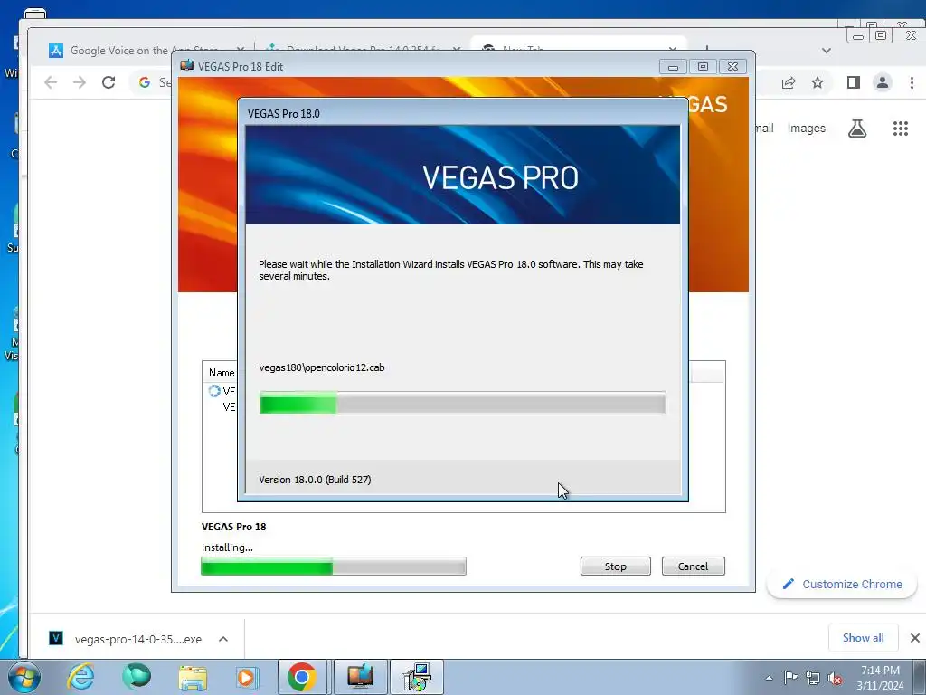Image resolution: width=926 pixels, height=695 pixels.
Task: Close the Google Voice tab
Action: 240,51
